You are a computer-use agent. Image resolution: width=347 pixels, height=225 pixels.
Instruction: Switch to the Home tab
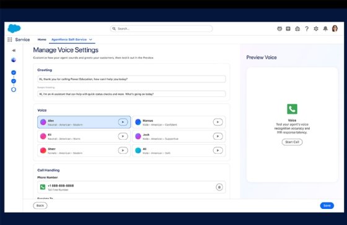coord(42,40)
